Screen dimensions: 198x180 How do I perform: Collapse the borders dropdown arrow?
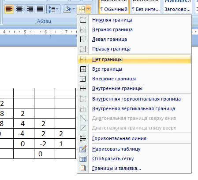click(88, 9)
